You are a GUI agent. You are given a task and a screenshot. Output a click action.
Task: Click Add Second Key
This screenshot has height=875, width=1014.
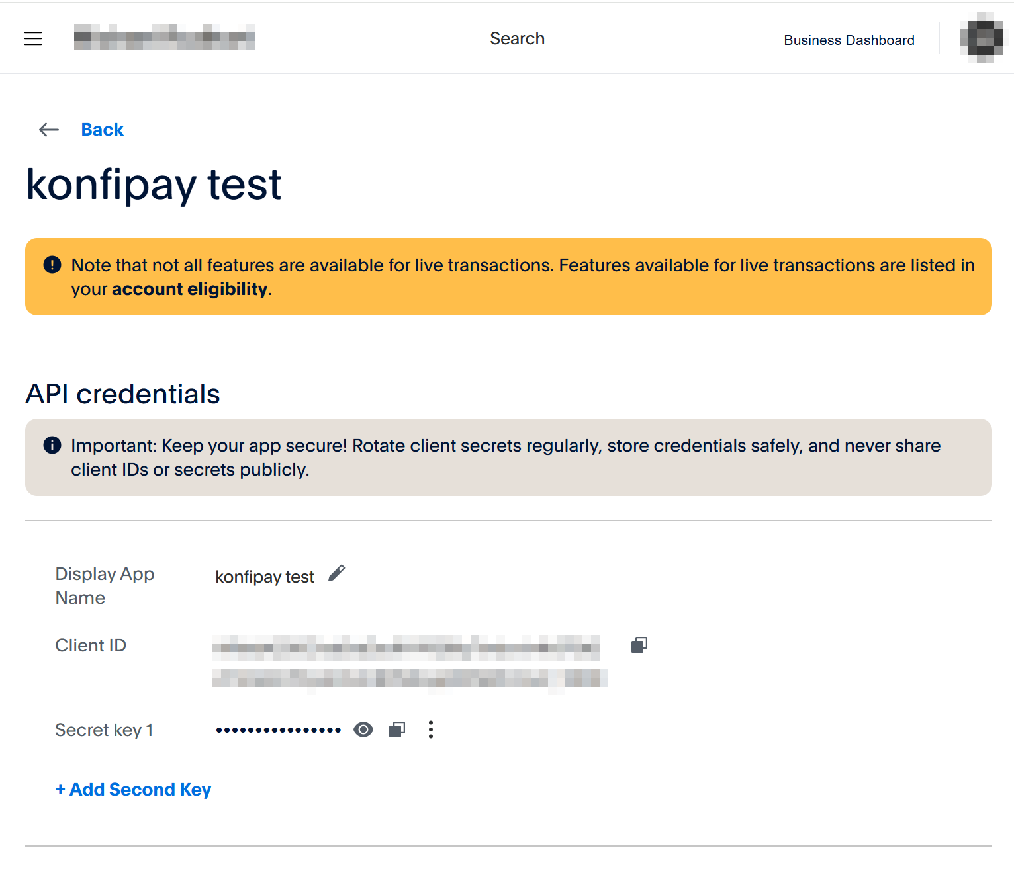[134, 790]
